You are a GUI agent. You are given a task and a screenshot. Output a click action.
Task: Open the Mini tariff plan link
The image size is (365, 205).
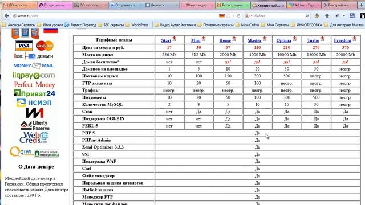click(196, 40)
